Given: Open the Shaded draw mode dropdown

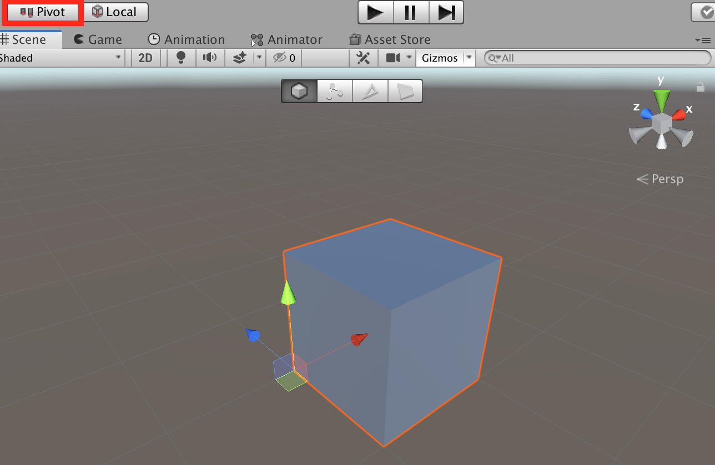Looking at the screenshot, I should pos(61,58).
